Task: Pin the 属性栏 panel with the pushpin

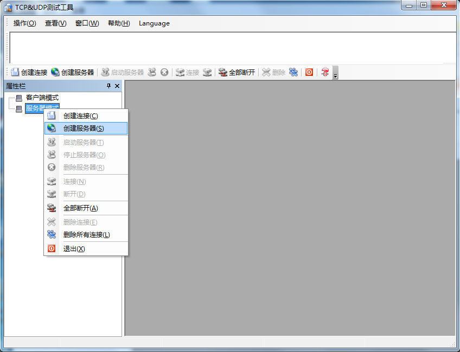Action: [x=109, y=86]
